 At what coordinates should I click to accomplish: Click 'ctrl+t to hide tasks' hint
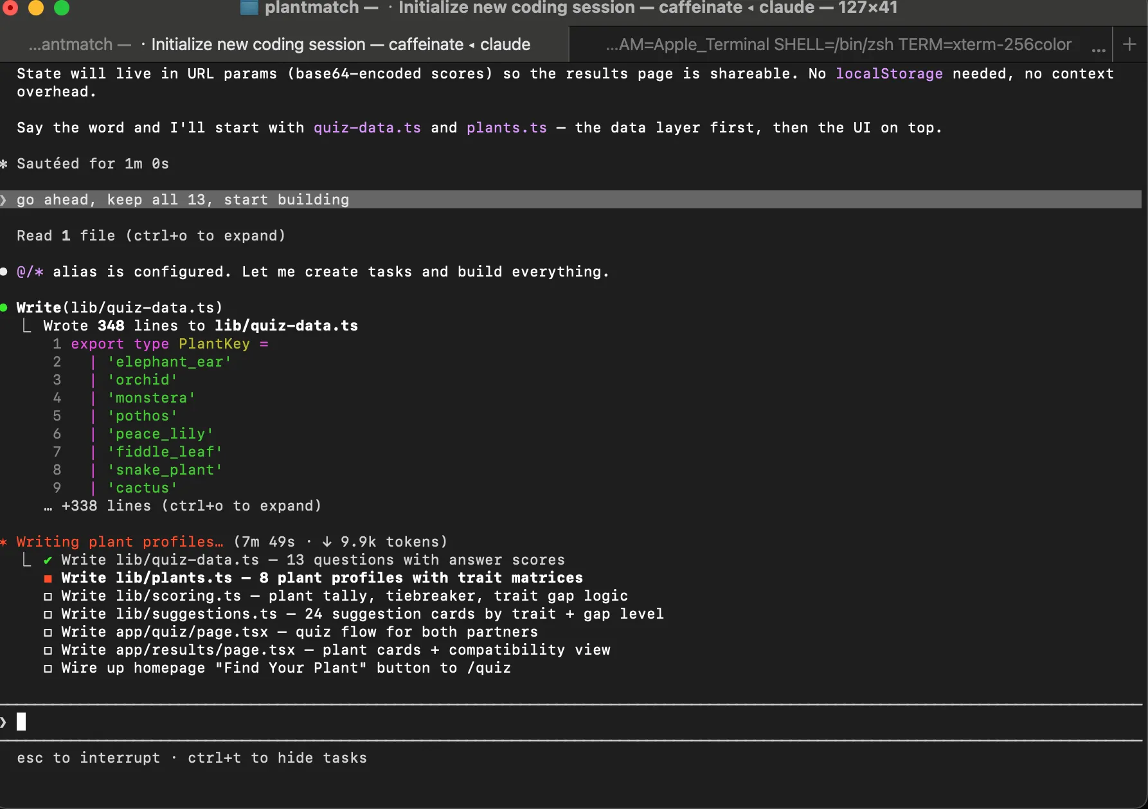277,758
